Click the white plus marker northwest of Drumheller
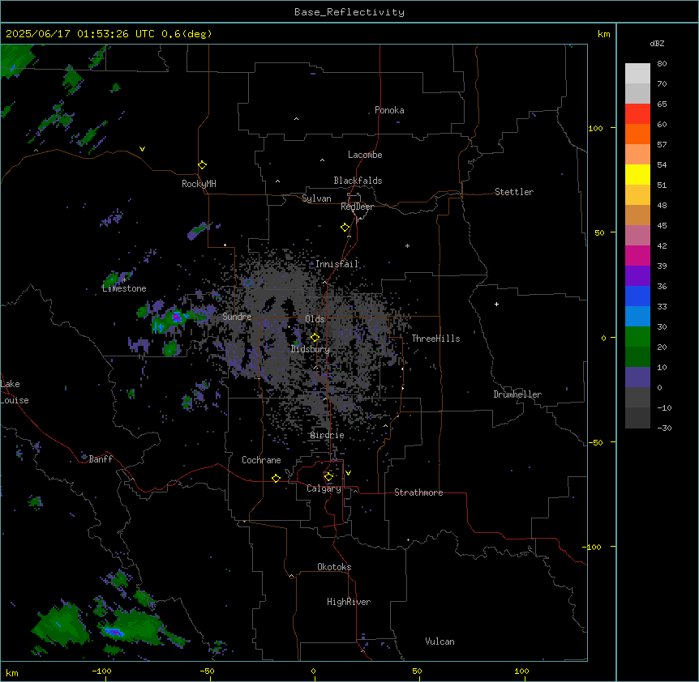Viewport: 699px width, 682px height. coord(496,304)
